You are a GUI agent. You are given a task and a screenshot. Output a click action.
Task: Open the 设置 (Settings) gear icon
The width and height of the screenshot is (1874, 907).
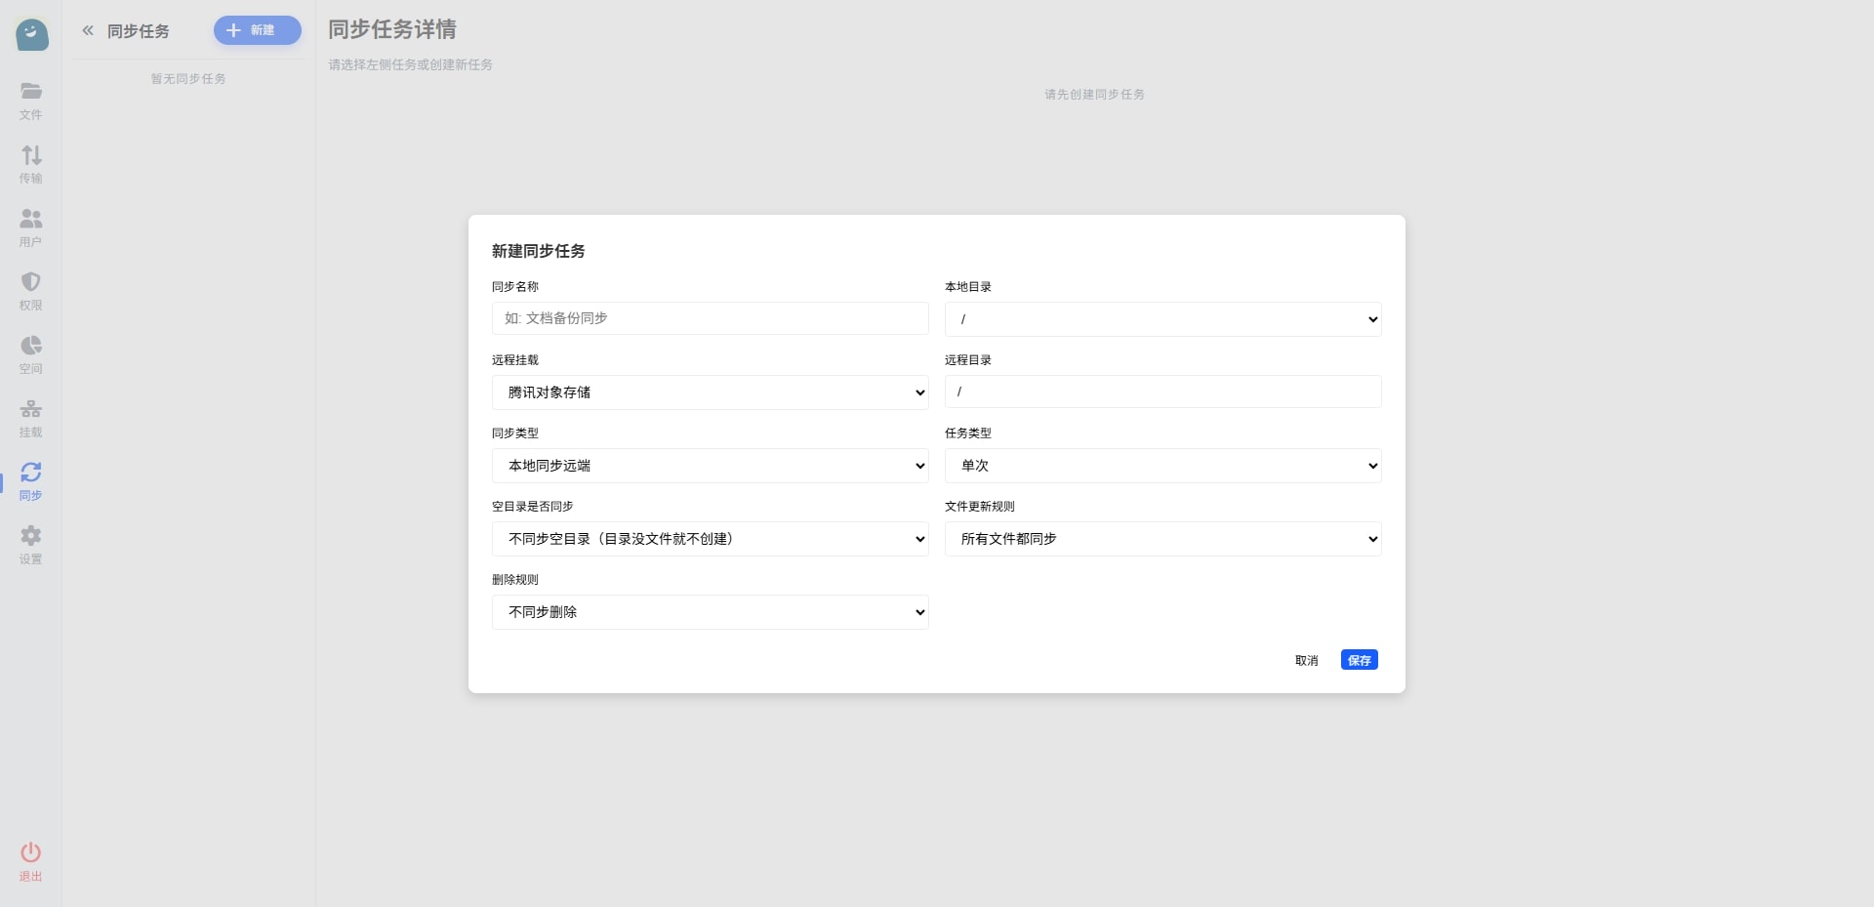31,536
